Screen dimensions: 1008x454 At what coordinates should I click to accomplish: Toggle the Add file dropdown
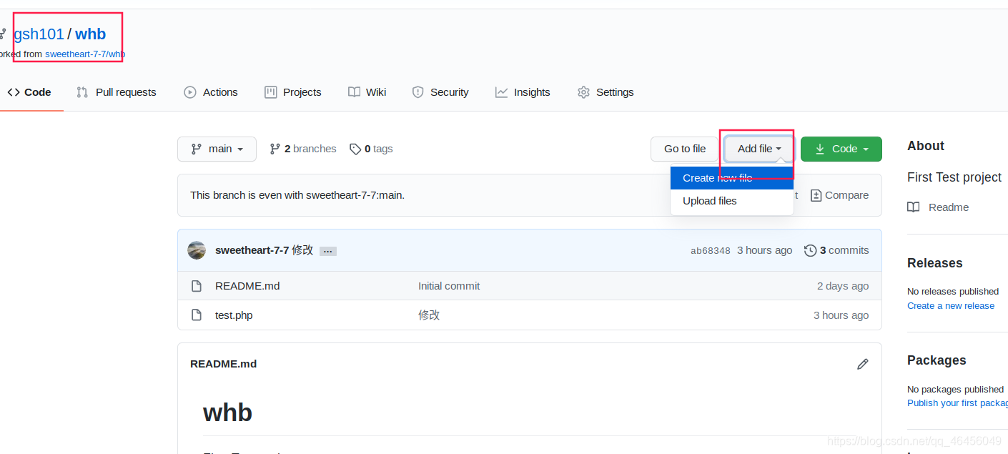click(x=759, y=149)
